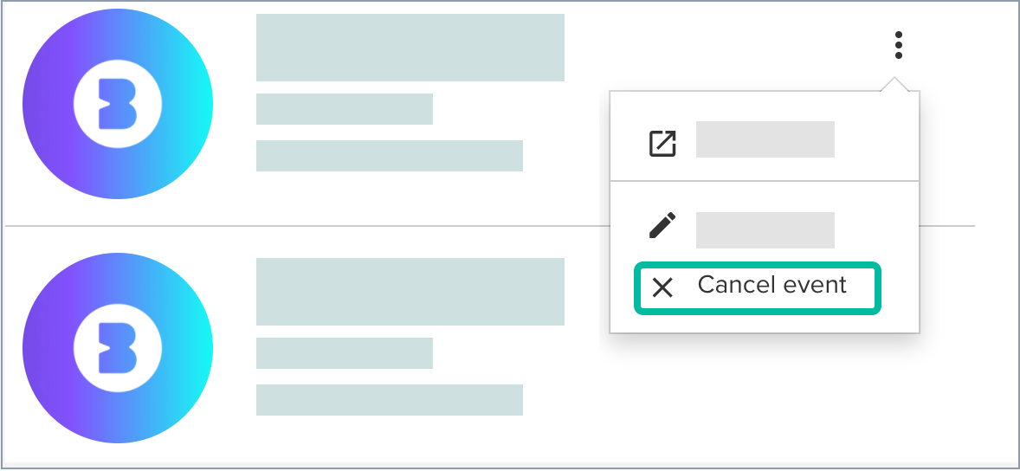Choose the gray menu item beside the open-in-new icon

coord(765,139)
